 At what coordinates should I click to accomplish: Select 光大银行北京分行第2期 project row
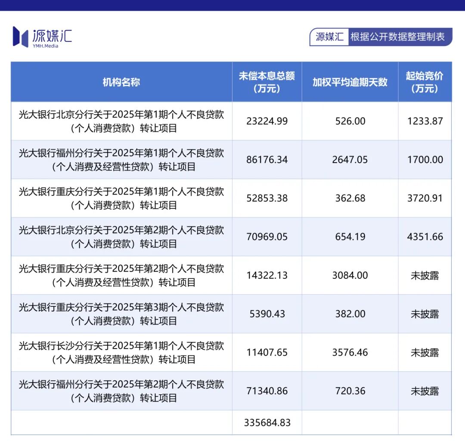click(121, 236)
